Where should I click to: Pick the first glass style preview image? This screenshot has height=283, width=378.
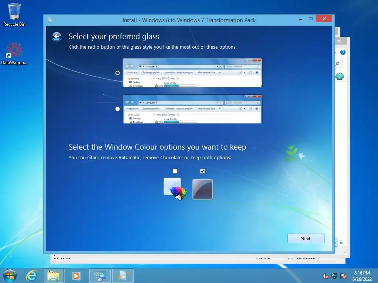[192, 73]
